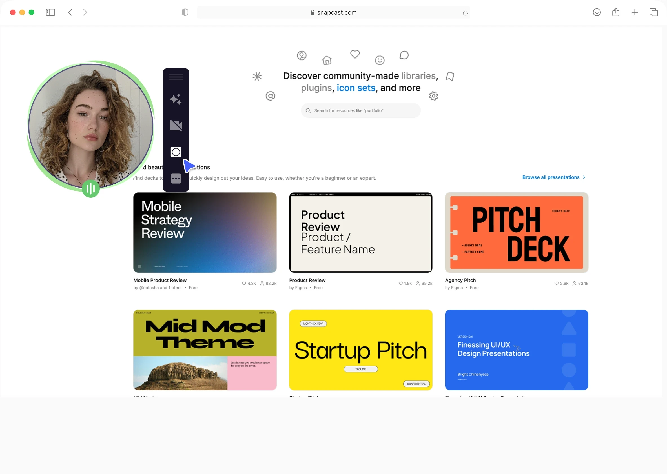Click the Mobile Product Review title

tap(160, 280)
